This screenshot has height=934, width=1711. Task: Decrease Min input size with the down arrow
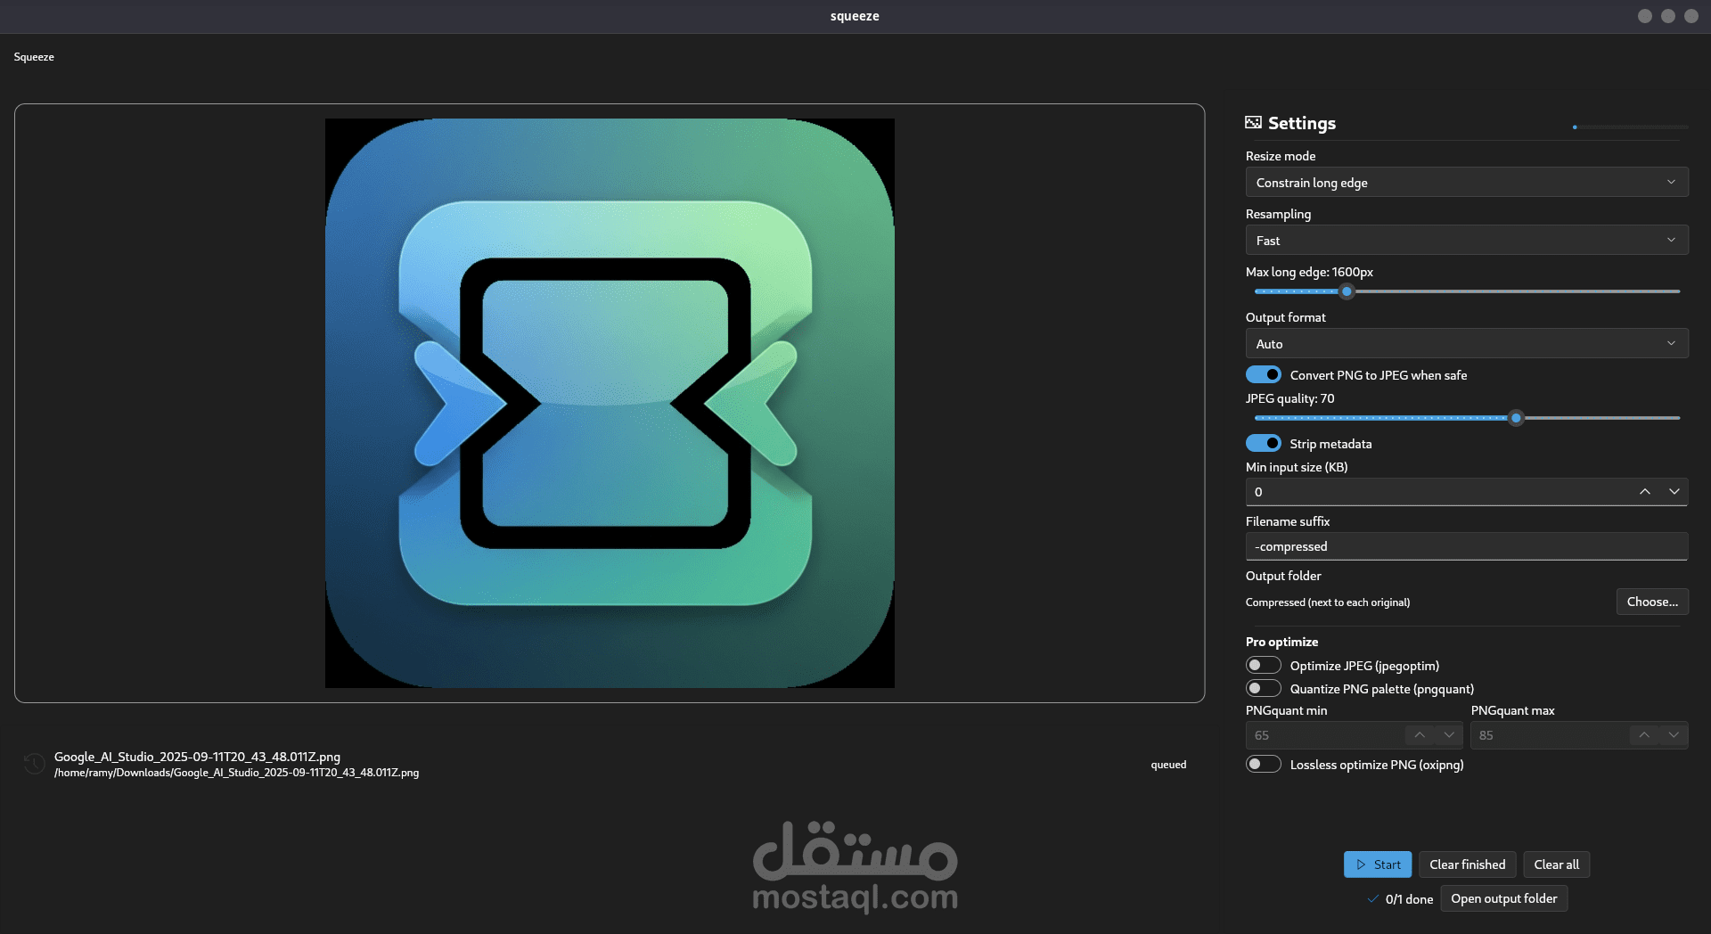[1674, 492]
